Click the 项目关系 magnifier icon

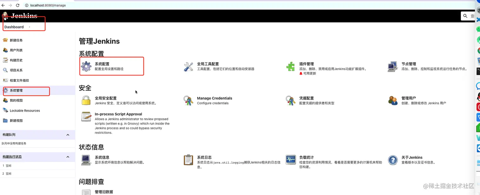click(x=5, y=70)
